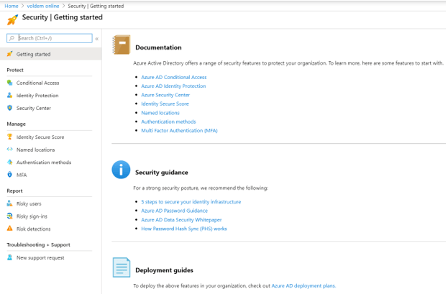The width and height of the screenshot is (448, 302).
Task: Open Multi Factor Authentication (MFA) documentation link
Action: [x=179, y=131]
